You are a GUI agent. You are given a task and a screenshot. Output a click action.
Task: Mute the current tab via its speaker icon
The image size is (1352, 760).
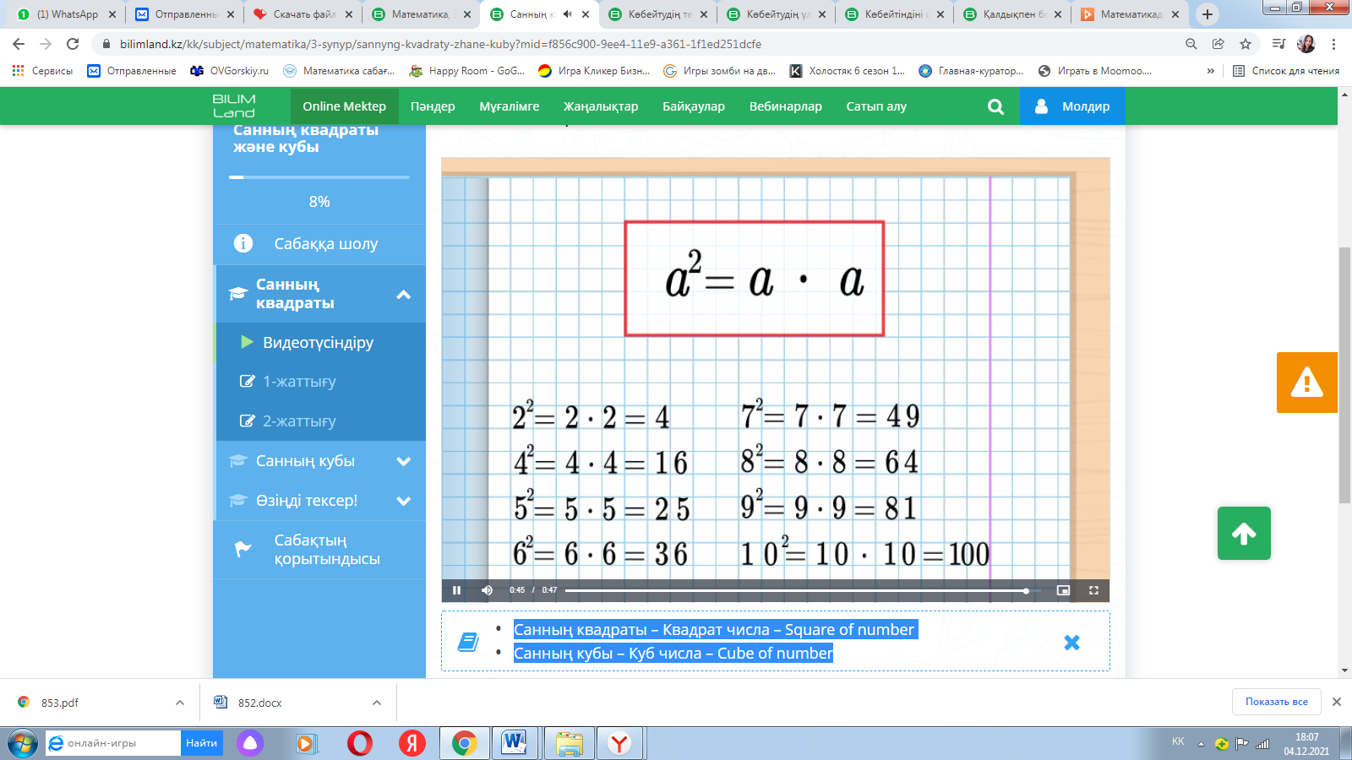568,14
